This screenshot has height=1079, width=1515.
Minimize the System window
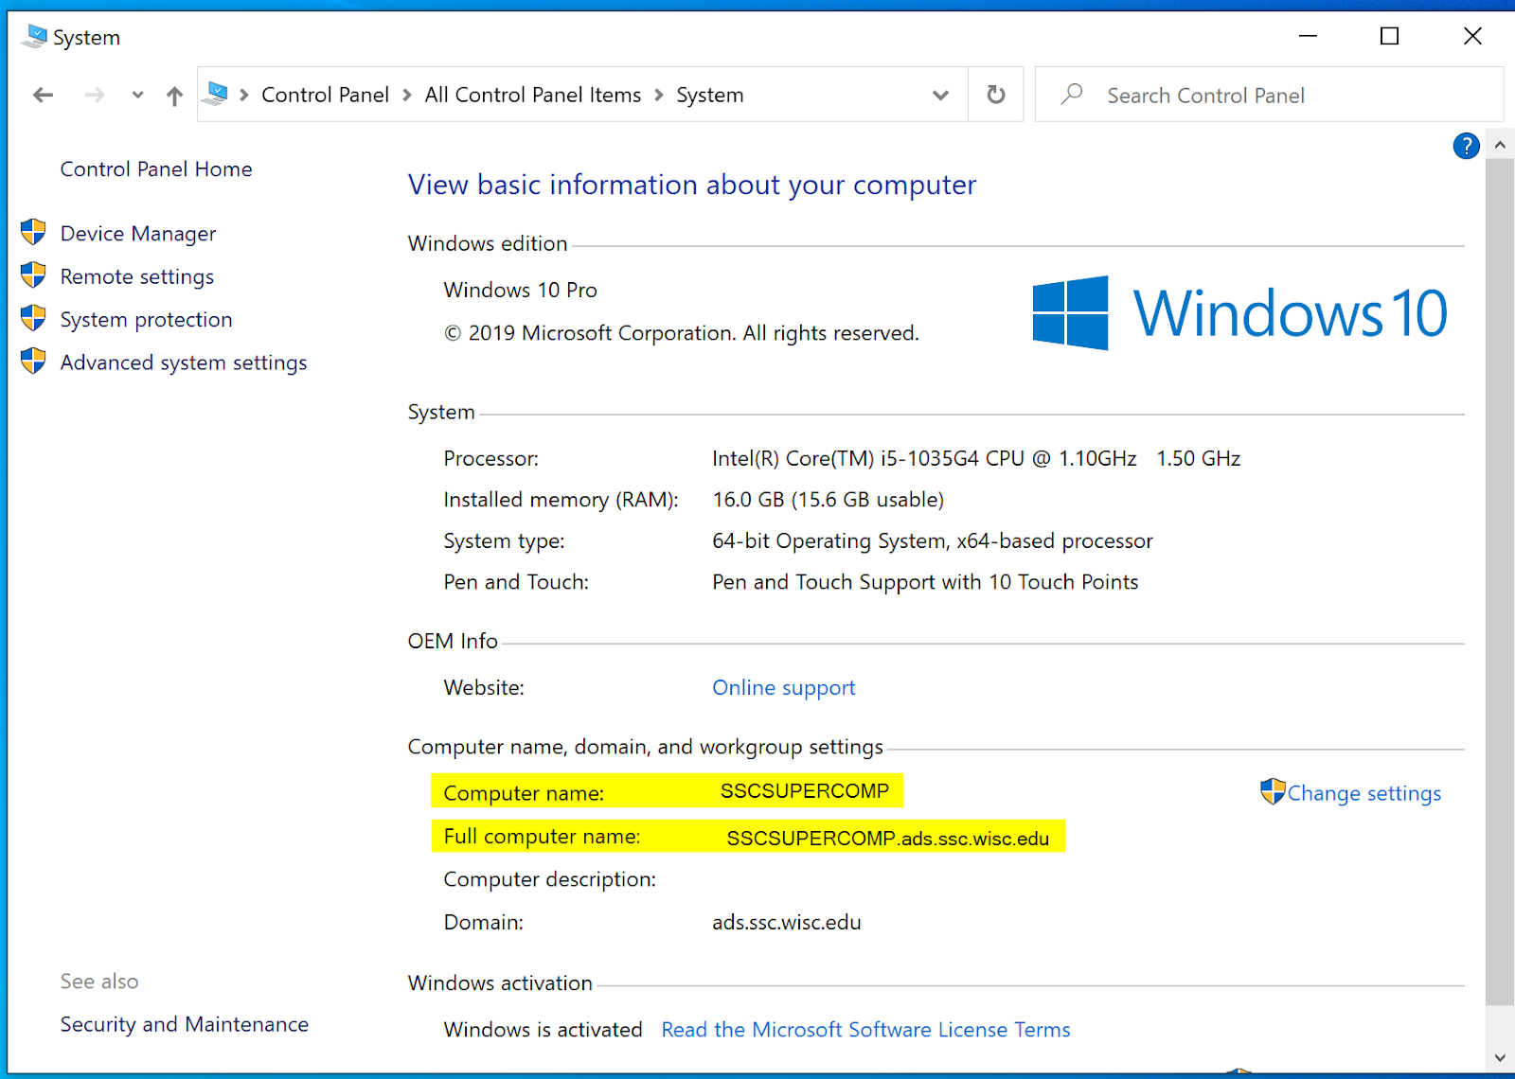click(1309, 36)
